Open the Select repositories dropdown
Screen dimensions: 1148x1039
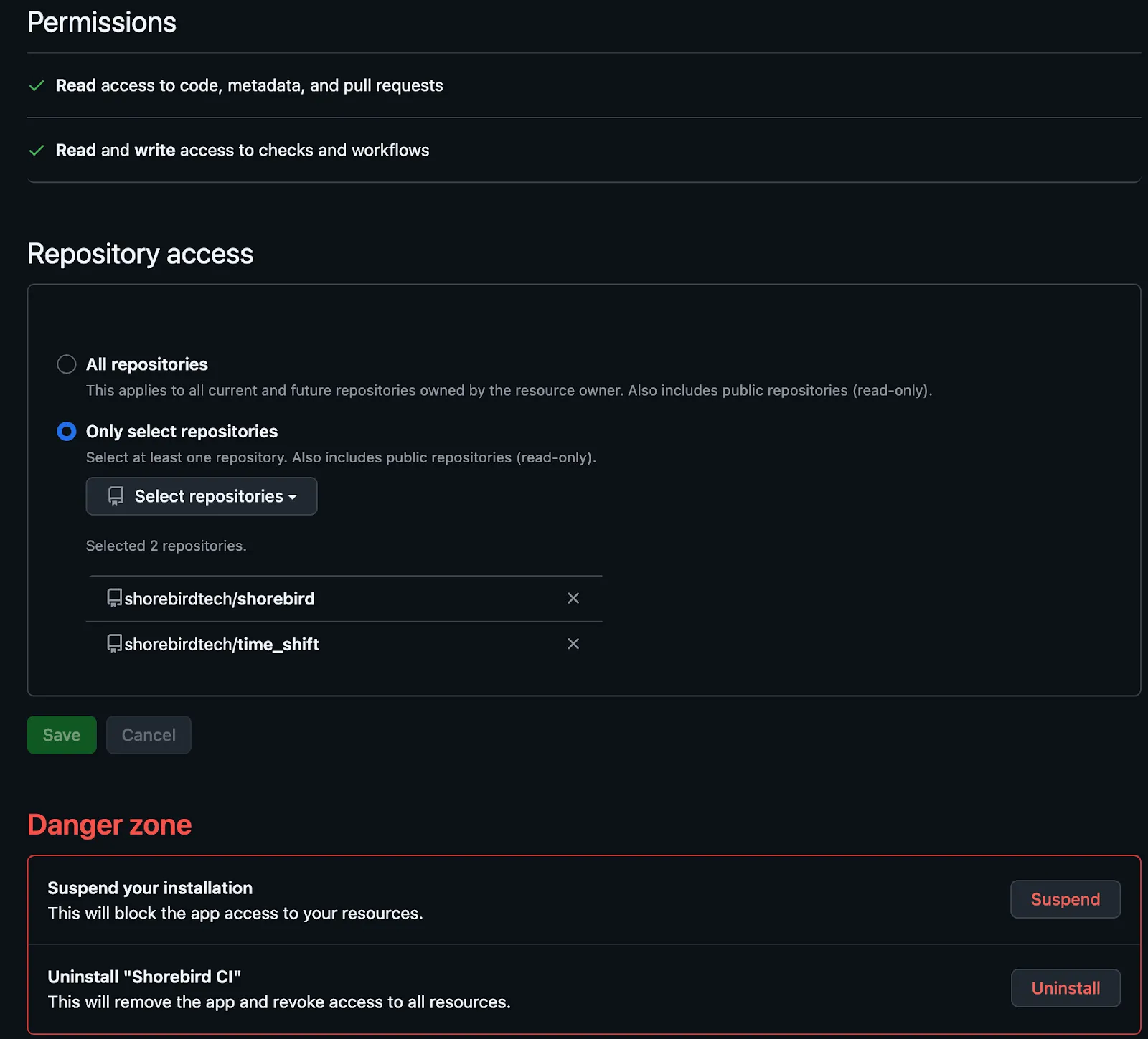(x=201, y=495)
